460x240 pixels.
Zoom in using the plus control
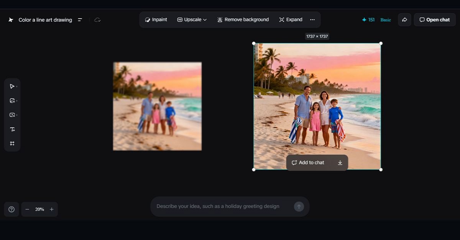tap(51, 209)
